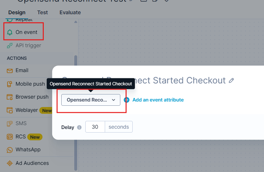Open the seconds unit selector

(119, 127)
